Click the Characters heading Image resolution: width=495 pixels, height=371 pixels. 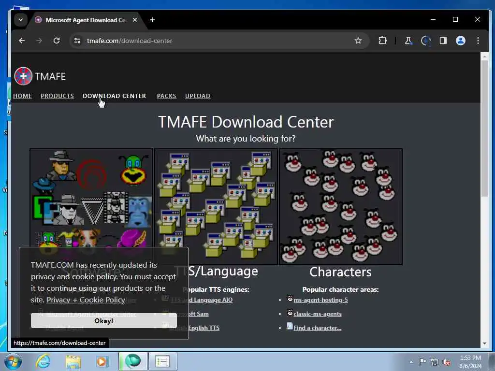coord(341,272)
